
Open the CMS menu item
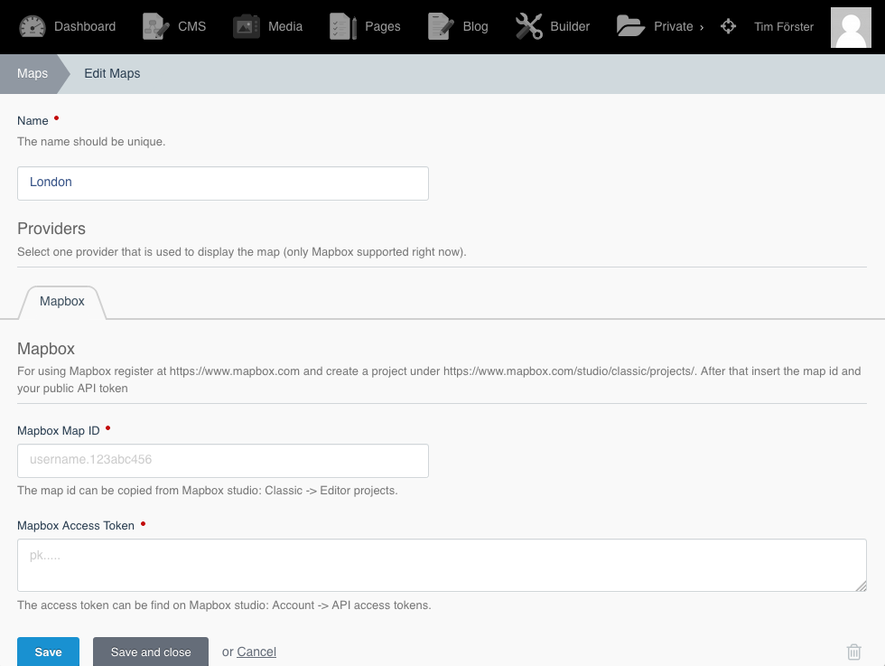pyautogui.click(x=191, y=26)
